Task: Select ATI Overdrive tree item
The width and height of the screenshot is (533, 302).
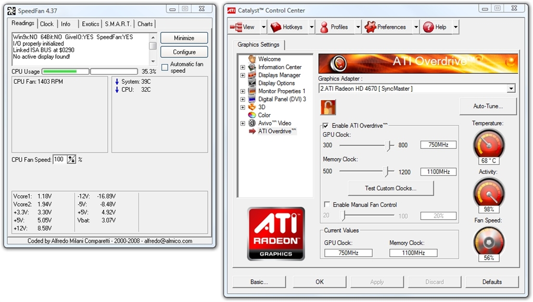Action: click(277, 131)
